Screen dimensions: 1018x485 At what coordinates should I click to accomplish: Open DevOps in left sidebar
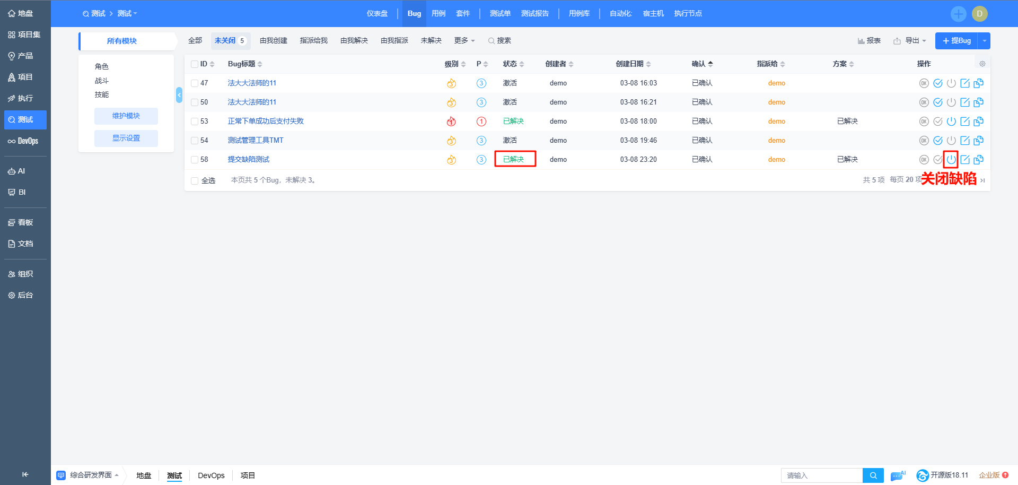(25, 141)
